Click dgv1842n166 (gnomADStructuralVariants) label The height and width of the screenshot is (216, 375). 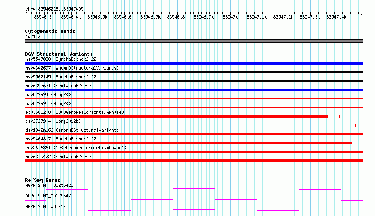click(x=73, y=130)
